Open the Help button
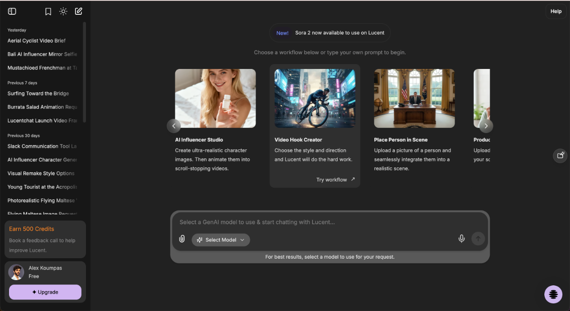Image resolution: width=570 pixels, height=311 pixels. coord(555,11)
